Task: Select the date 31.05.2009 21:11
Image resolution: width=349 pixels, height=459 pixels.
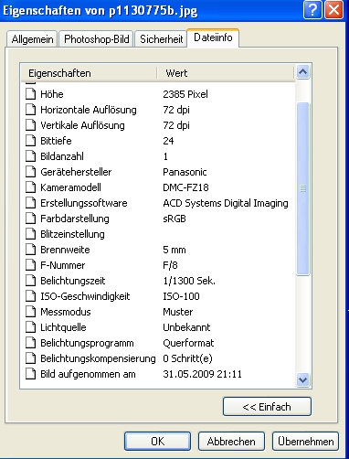Action: coord(202,374)
